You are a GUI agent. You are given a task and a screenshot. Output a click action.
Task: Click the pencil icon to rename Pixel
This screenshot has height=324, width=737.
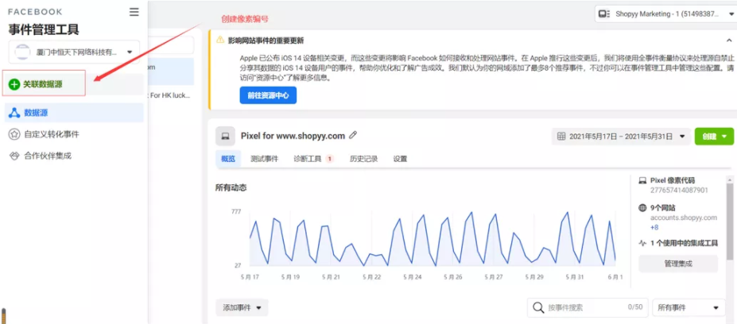pyautogui.click(x=353, y=135)
